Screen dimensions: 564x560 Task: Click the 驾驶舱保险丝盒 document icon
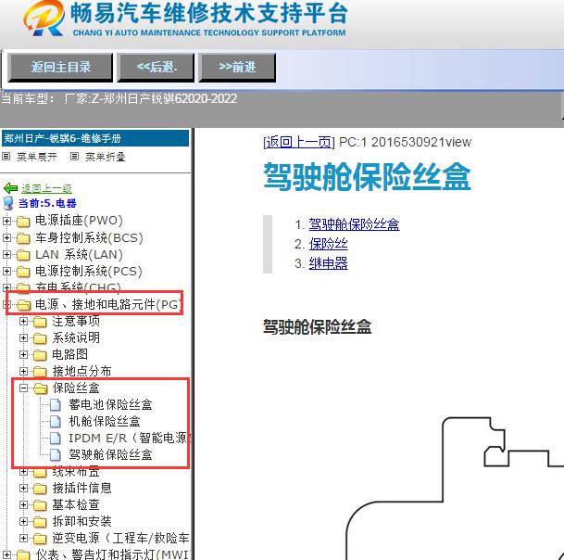pyautogui.click(x=55, y=455)
